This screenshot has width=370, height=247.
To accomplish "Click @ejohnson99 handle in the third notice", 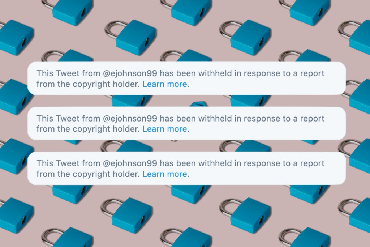I will pos(130,163).
